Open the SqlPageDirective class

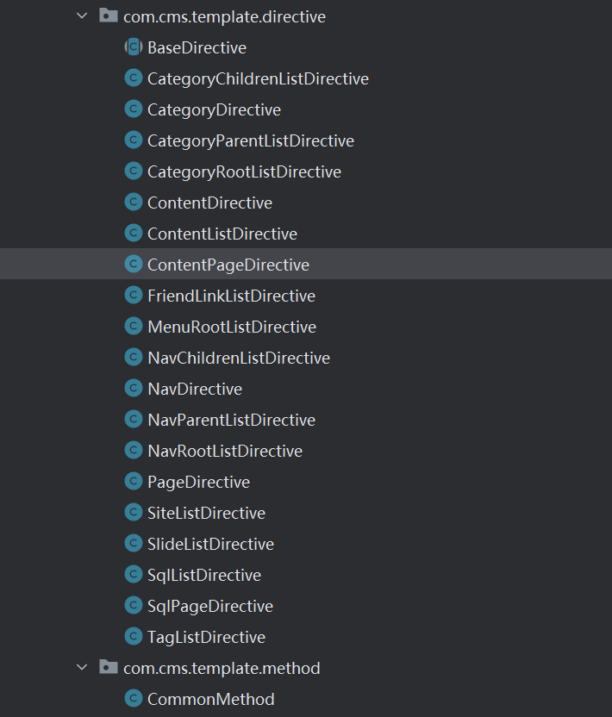(210, 607)
